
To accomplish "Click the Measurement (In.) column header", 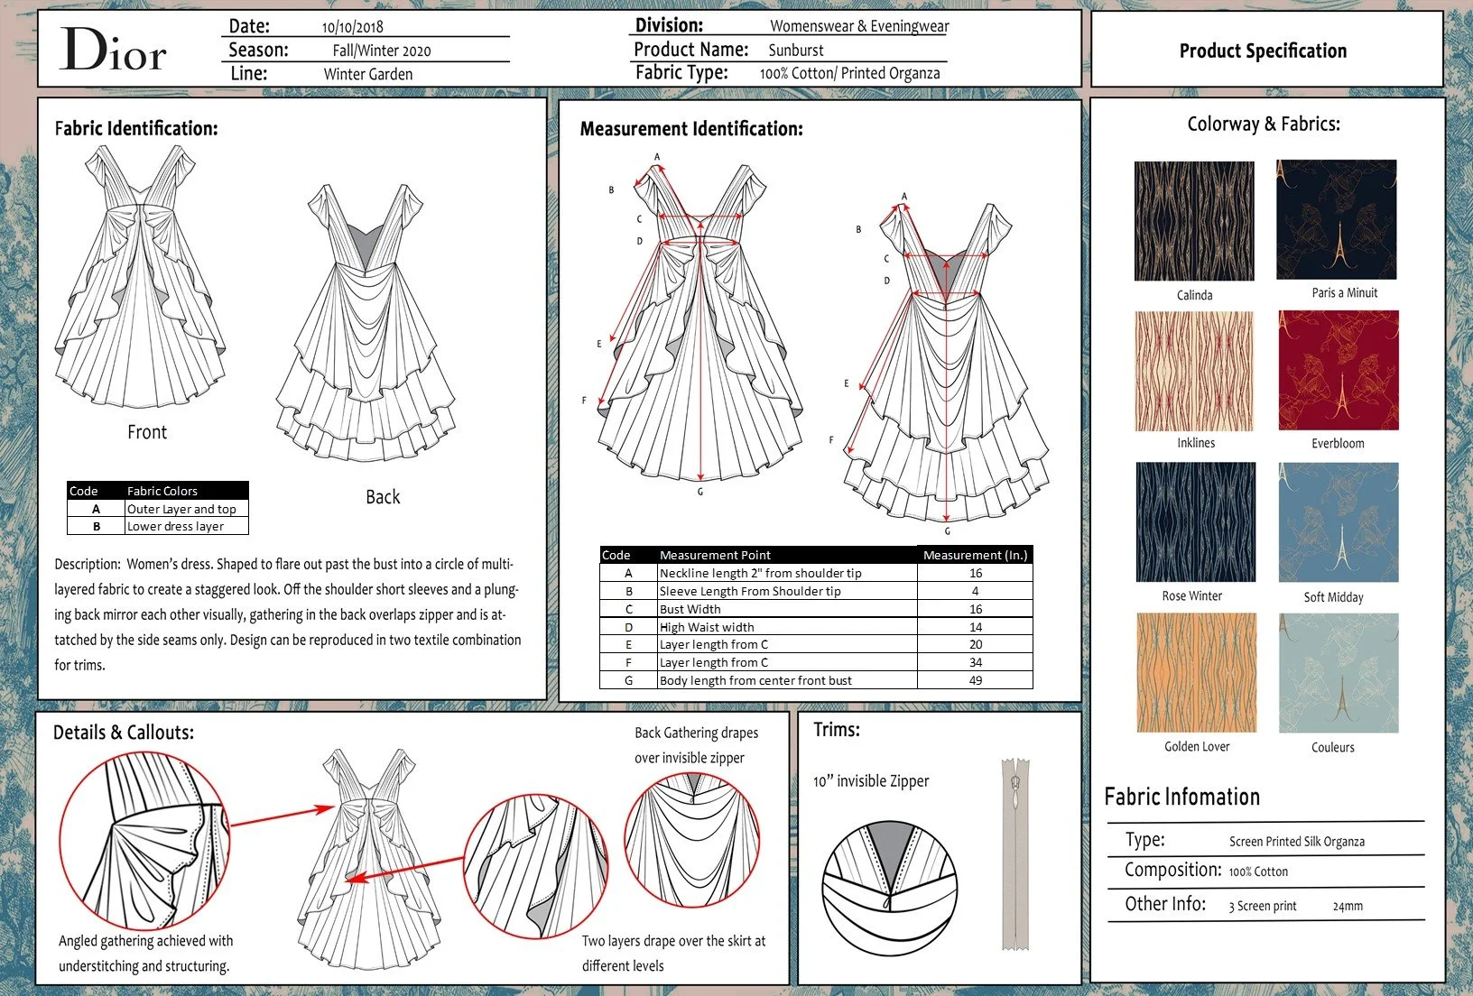I will pyautogui.click(x=975, y=555).
